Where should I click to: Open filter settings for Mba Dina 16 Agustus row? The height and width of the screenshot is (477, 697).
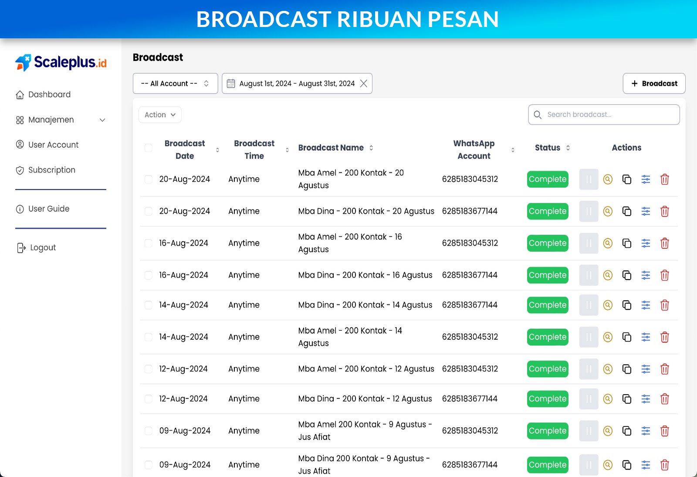[x=646, y=275]
